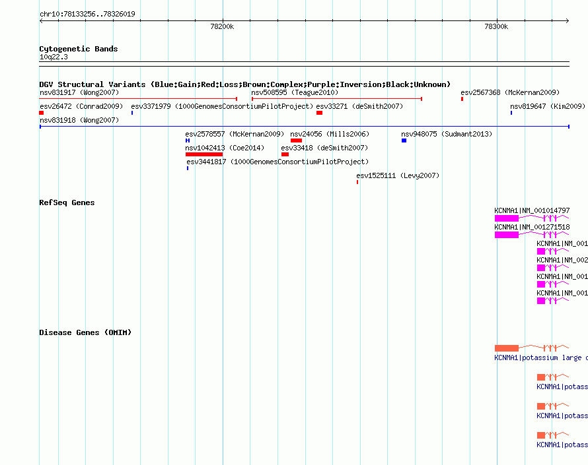Open KCNMA1|potassium large OMIM gene link
Image resolution: width=588 pixels, height=465 pixels.
point(540,358)
